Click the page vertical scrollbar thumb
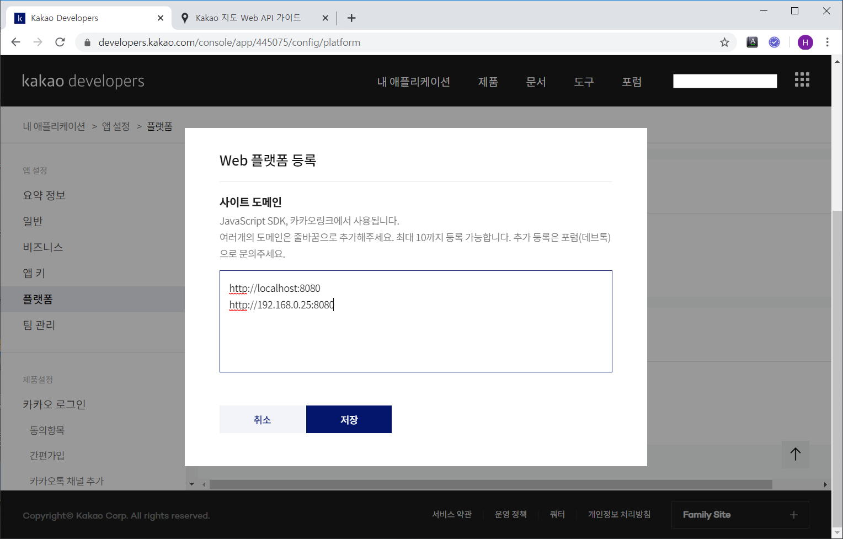The width and height of the screenshot is (843, 539). [837, 370]
